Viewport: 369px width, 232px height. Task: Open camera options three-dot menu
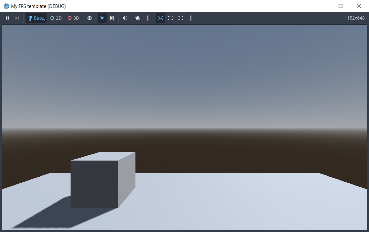(148, 18)
